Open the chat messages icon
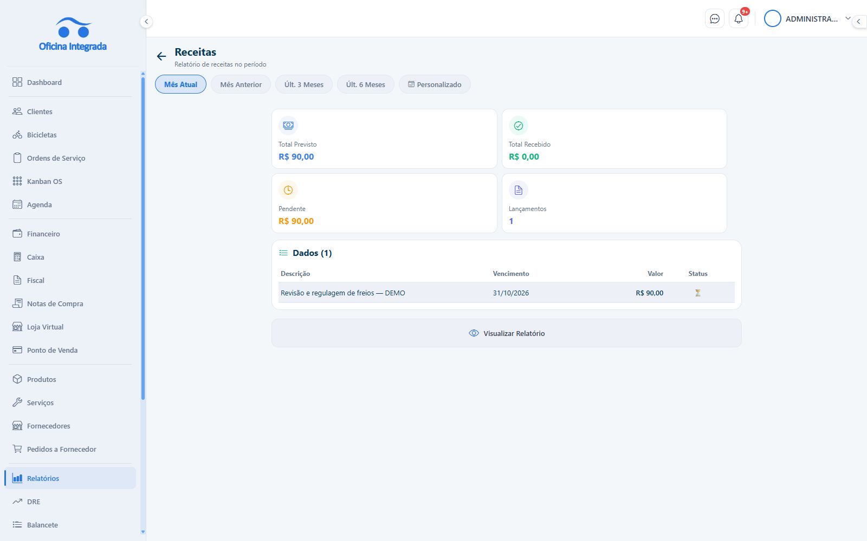Screen dimensions: 867x541 tap(715, 19)
